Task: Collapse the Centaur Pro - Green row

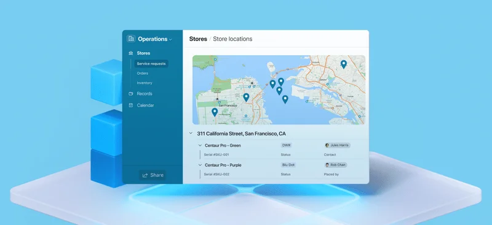Action: tap(200, 145)
